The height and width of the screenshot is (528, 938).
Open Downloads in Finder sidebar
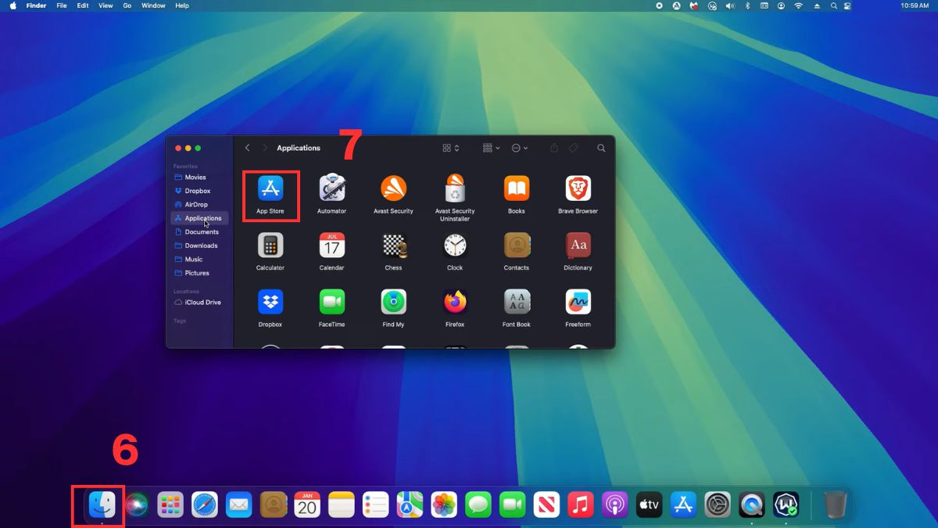coord(199,246)
